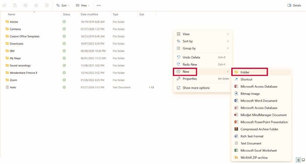The height and width of the screenshot is (164, 306).
Task: Click the sync status checkmark for Adobe
Action: [64, 22]
